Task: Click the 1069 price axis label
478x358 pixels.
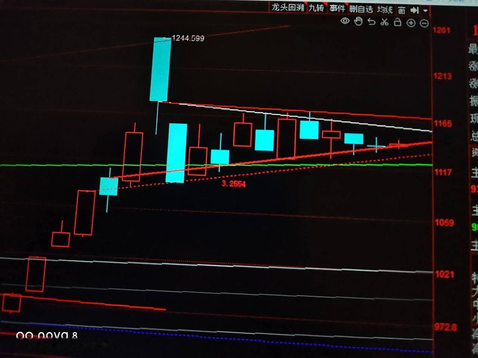Action: point(444,223)
